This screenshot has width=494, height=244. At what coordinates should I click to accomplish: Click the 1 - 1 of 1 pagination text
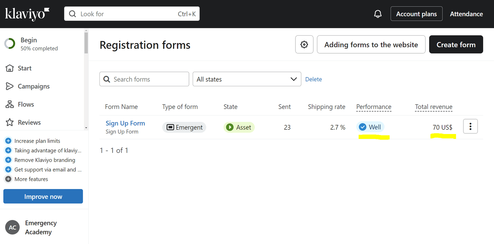[x=114, y=150]
